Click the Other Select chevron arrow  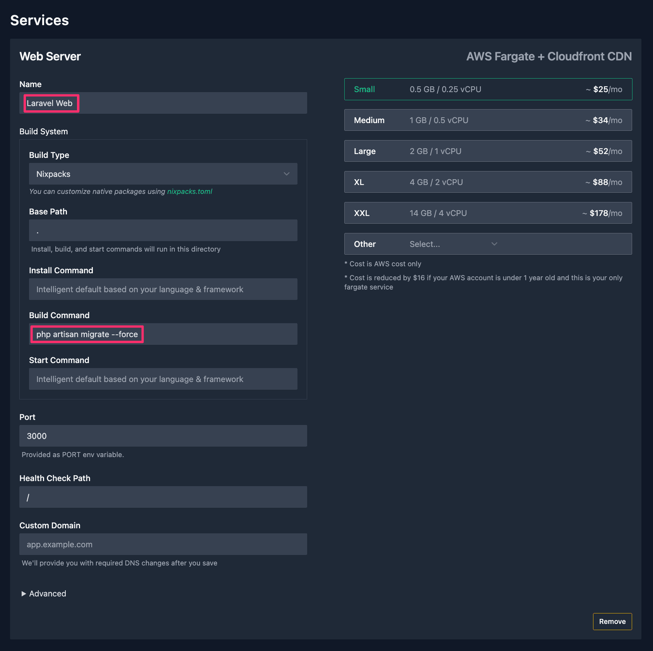[494, 244]
